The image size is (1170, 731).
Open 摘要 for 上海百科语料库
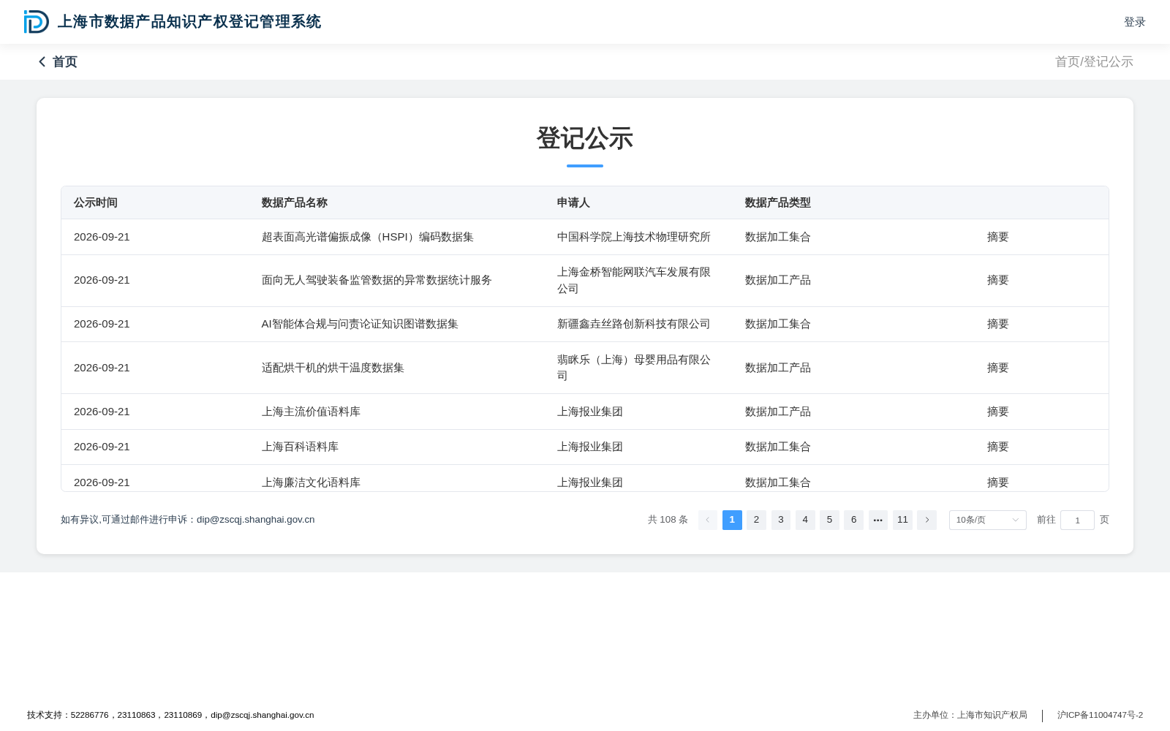click(998, 447)
